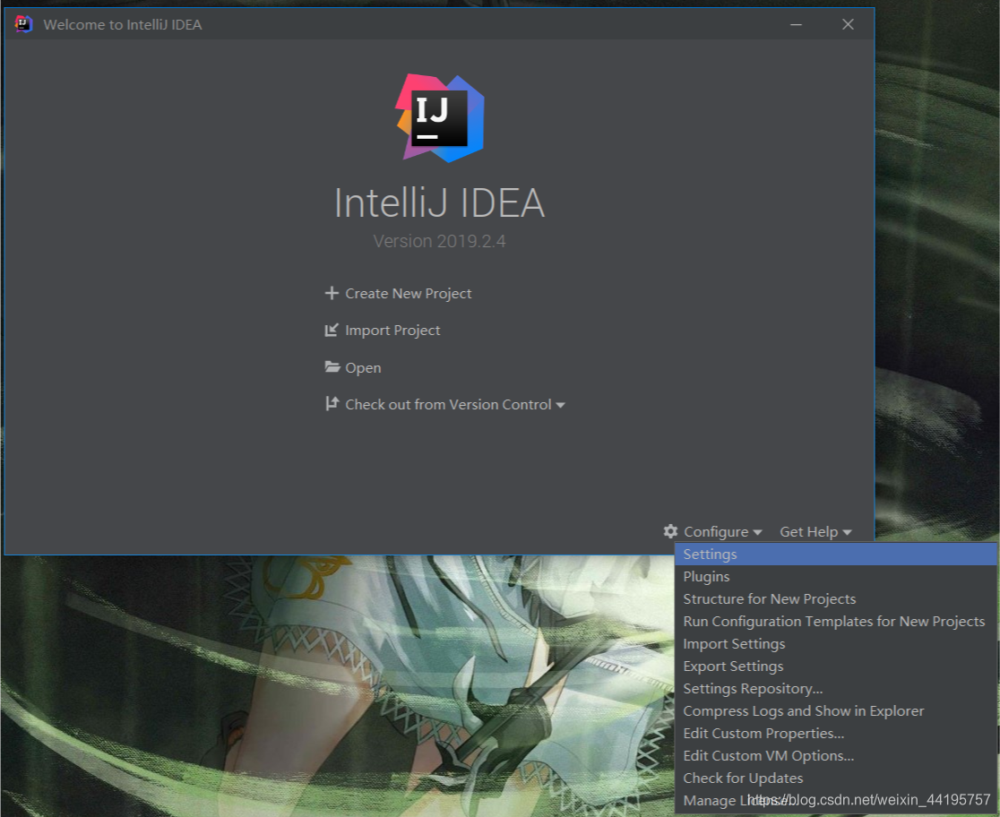Choose Structure for New Projects
This screenshot has width=1000, height=817.
(835, 599)
